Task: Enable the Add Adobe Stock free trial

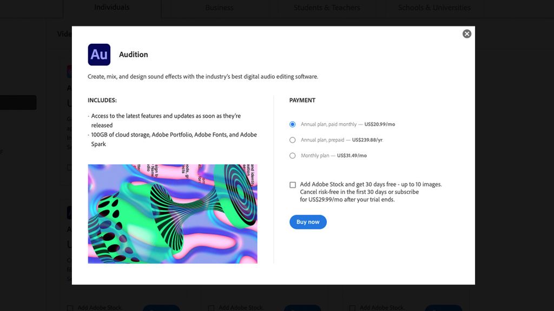Action: [292, 185]
